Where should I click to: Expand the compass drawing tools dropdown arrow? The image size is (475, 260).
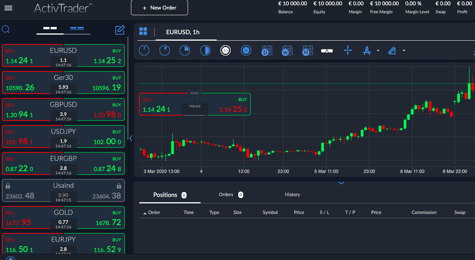[378, 51]
